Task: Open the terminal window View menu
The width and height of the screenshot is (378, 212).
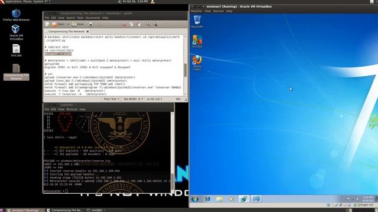Action: (x=61, y=110)
